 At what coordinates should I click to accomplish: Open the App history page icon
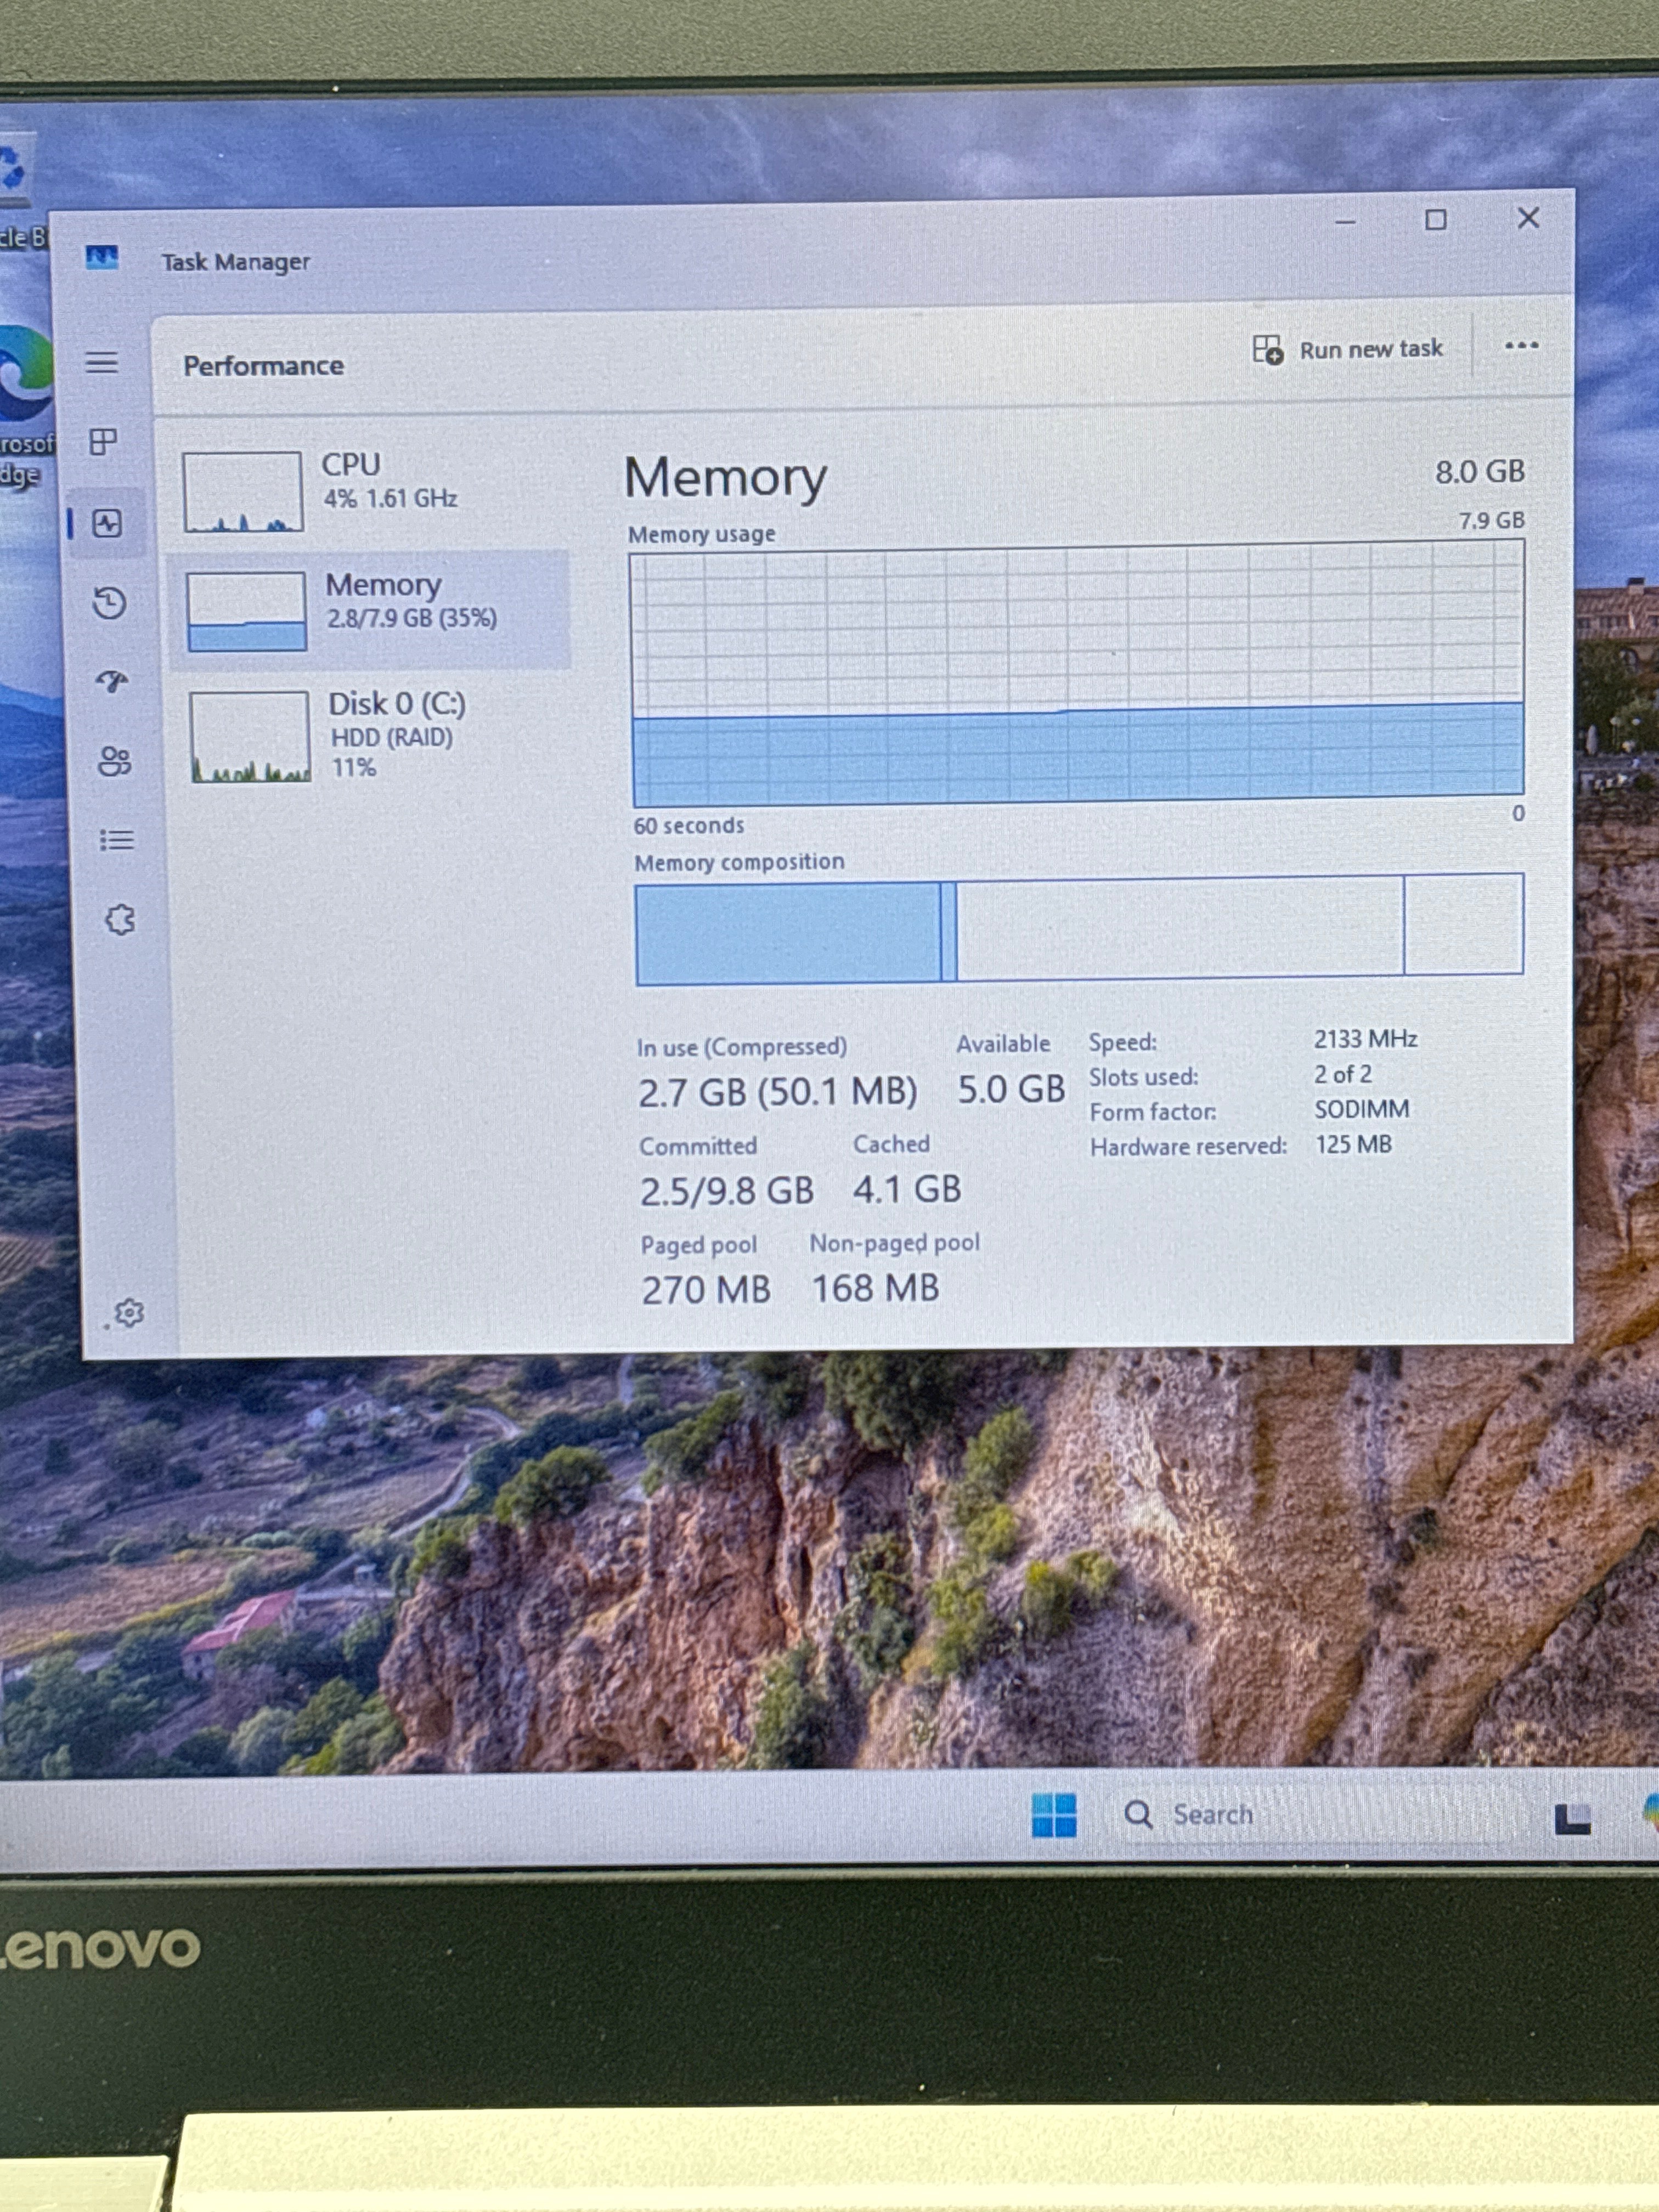(109, 602)
